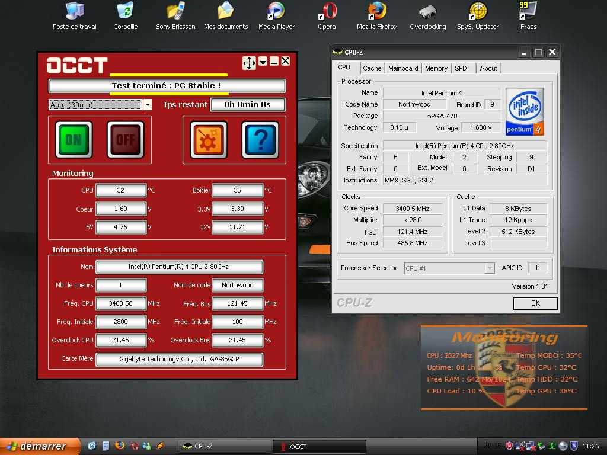Open the Corbeille recycle bin icon
Image resolution: width=607 pixels, height=455 pixels.
point(126,15)
